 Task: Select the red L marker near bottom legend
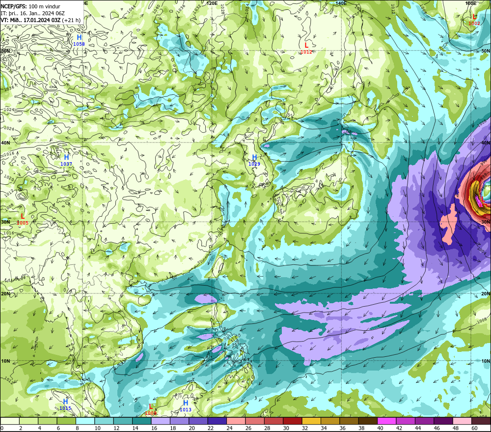point(151,409)
